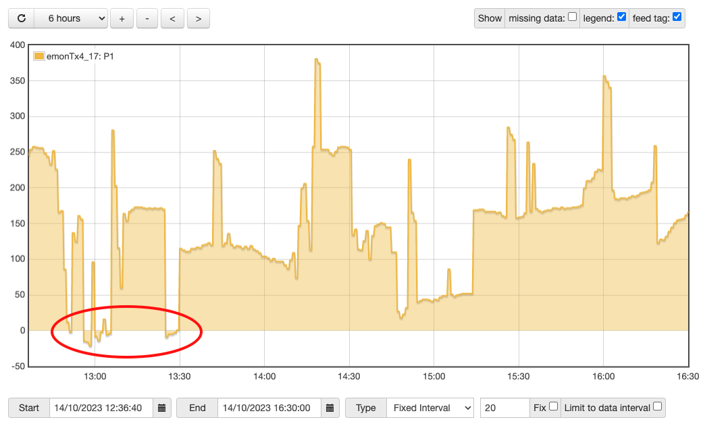The height and width of the screenshot is (424, 703).
Task: Click the Type label button
Action: (x=366, y=408)
